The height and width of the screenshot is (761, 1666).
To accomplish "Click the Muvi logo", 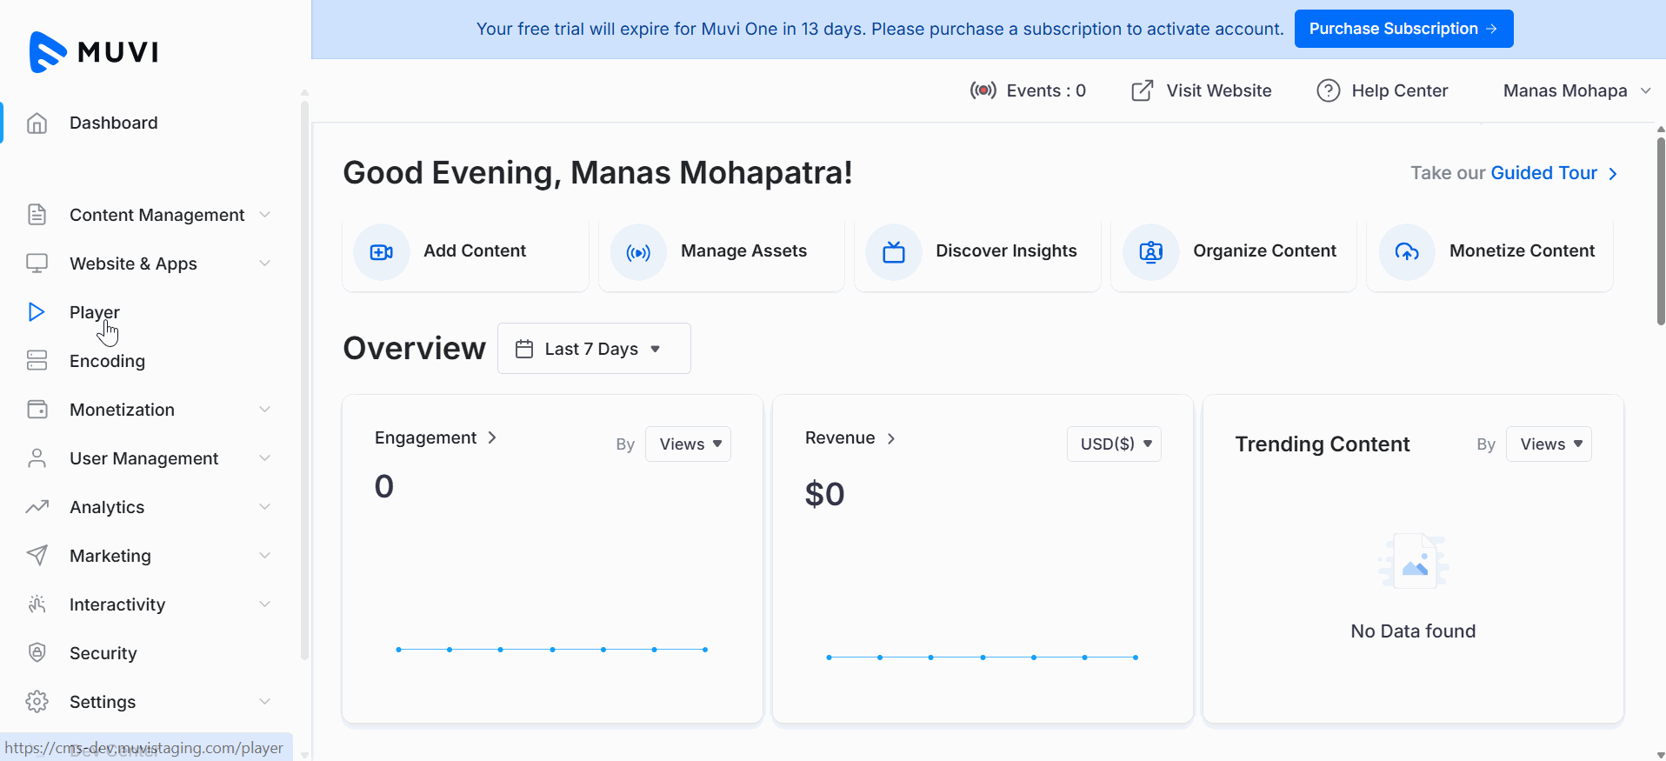I will click(94, 52).
